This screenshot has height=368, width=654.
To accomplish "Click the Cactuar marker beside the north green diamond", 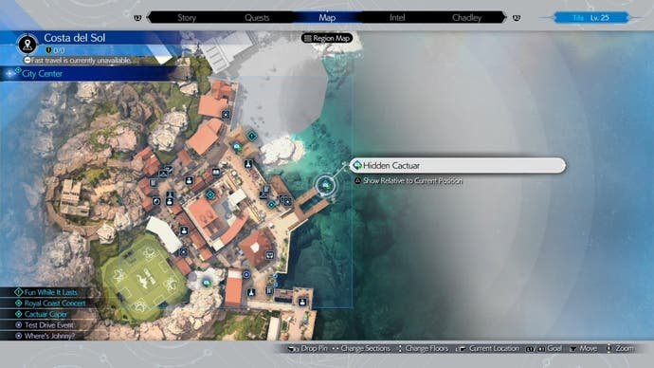I will (237, 146).
